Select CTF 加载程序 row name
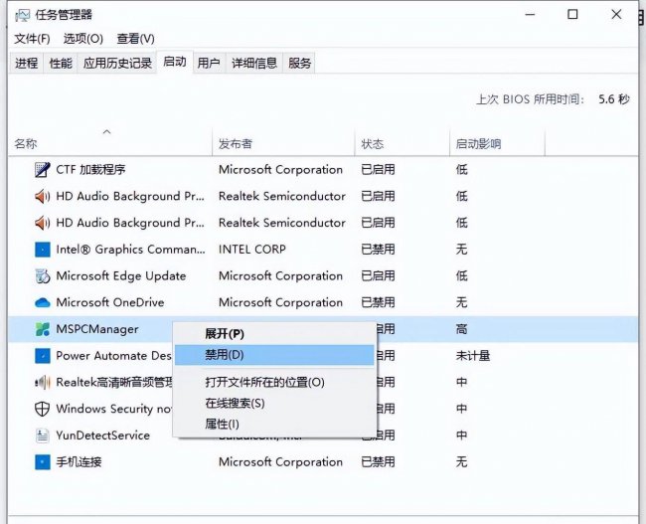Image resolution: width=646 pixels, height=524 pixels. click(x=90, y=169)
